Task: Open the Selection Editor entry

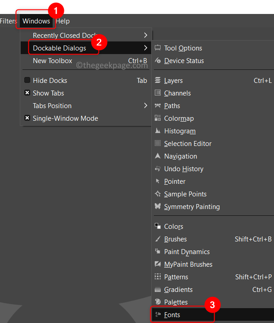Action: [x=213, y=143]
